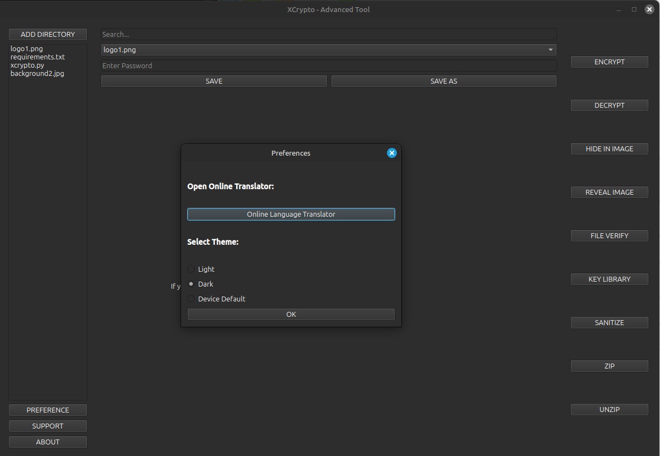Close the Preferences dialog with the blue X
660x456 pixels.
391,153
